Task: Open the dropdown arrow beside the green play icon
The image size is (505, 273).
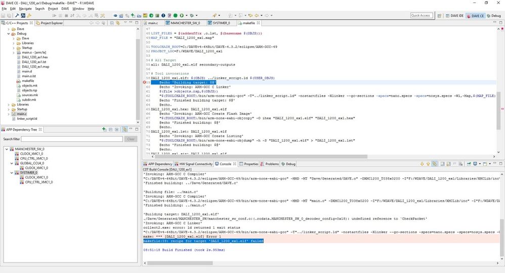Action: 186,16
